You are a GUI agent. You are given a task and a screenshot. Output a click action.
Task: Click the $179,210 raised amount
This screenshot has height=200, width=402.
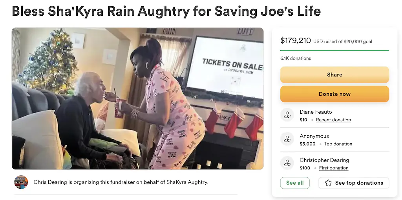click(x=296, y=40)
